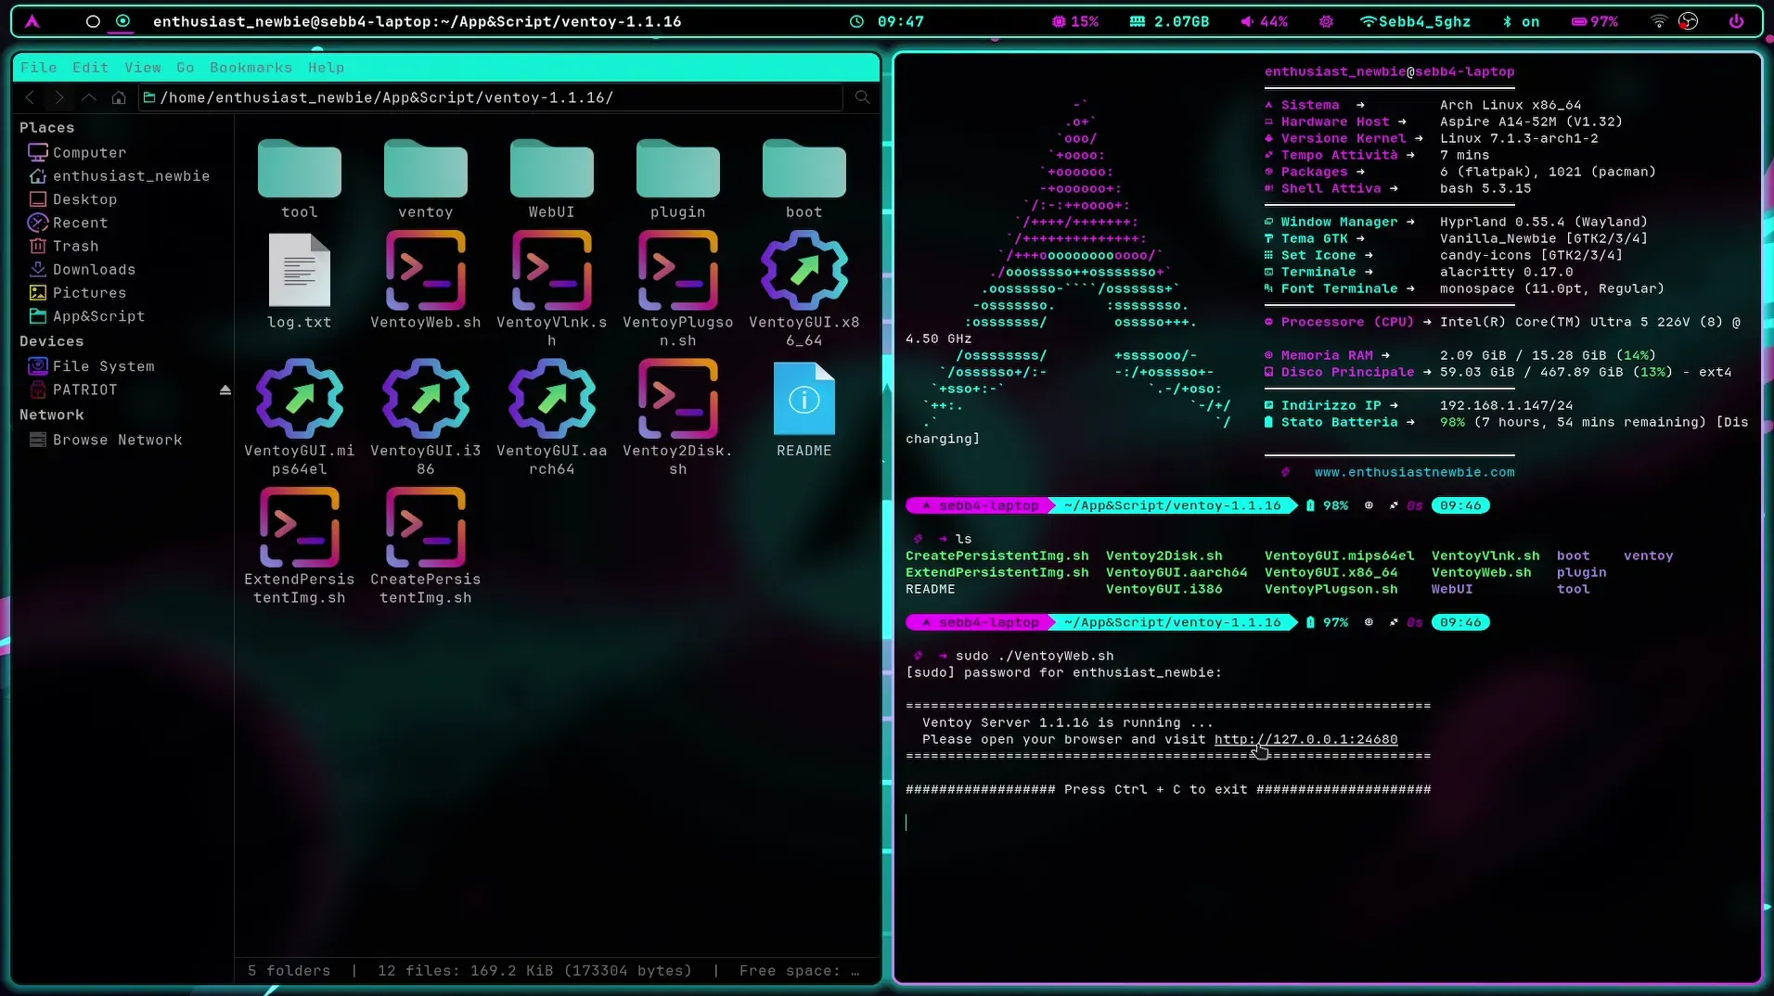
Task: Select the VentoyWeb.sh script icon
Action: pos(426,270)
